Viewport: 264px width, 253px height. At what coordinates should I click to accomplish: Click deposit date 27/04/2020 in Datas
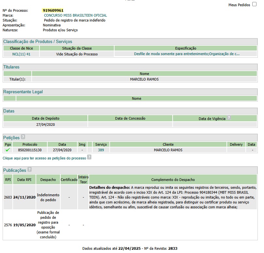[46, 125]
